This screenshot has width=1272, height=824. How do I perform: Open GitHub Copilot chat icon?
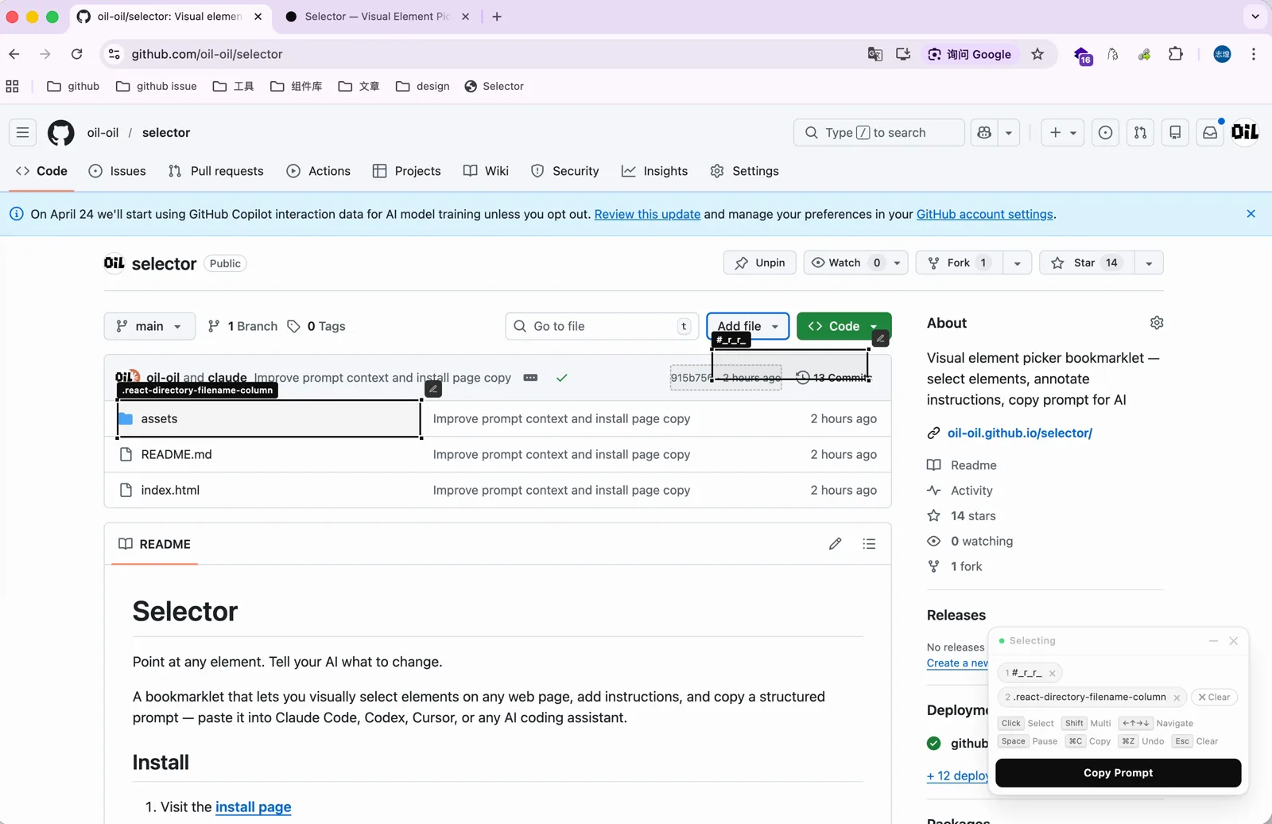pyautogui.click(x=985, y=133)
